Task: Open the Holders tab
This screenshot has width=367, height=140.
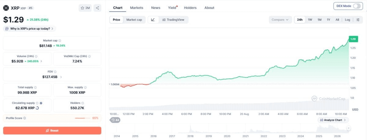Action: pyautogui.click(x=190, y=8)
